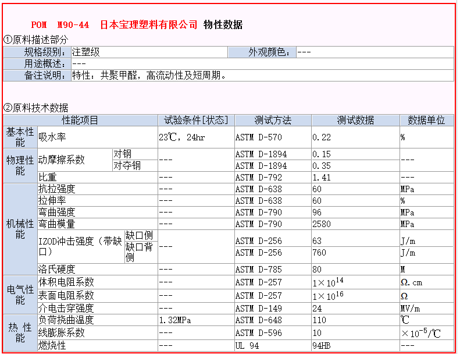This screenshot has height=354, width=460.
Task: Select the 测试方法 column header
Action: [x=272, y=121]
